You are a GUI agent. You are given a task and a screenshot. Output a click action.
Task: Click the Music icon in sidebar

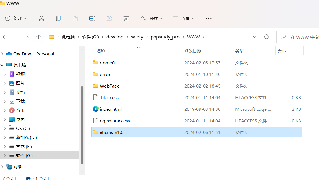[x=12, y=110]
